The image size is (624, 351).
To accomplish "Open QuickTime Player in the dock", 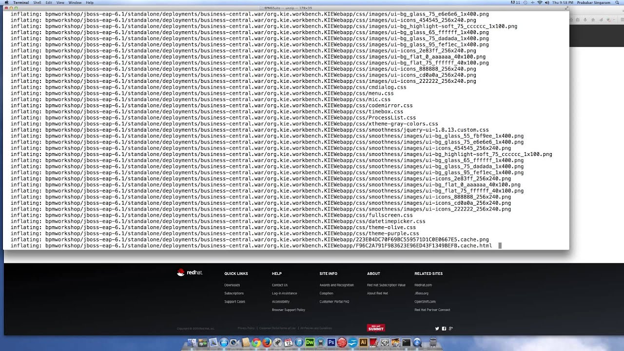I will pyautogui.click(x=417, y=343).
